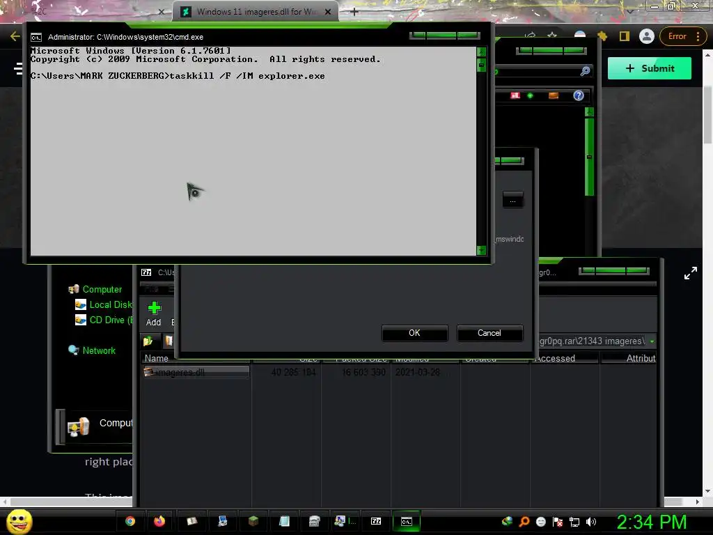Sort by the Attributes column header

[x=629, y=359]
